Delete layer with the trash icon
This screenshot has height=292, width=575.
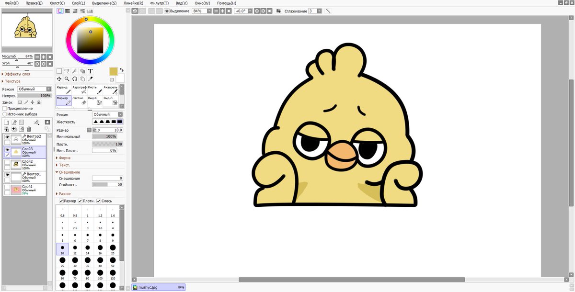[x=29, y=129]
